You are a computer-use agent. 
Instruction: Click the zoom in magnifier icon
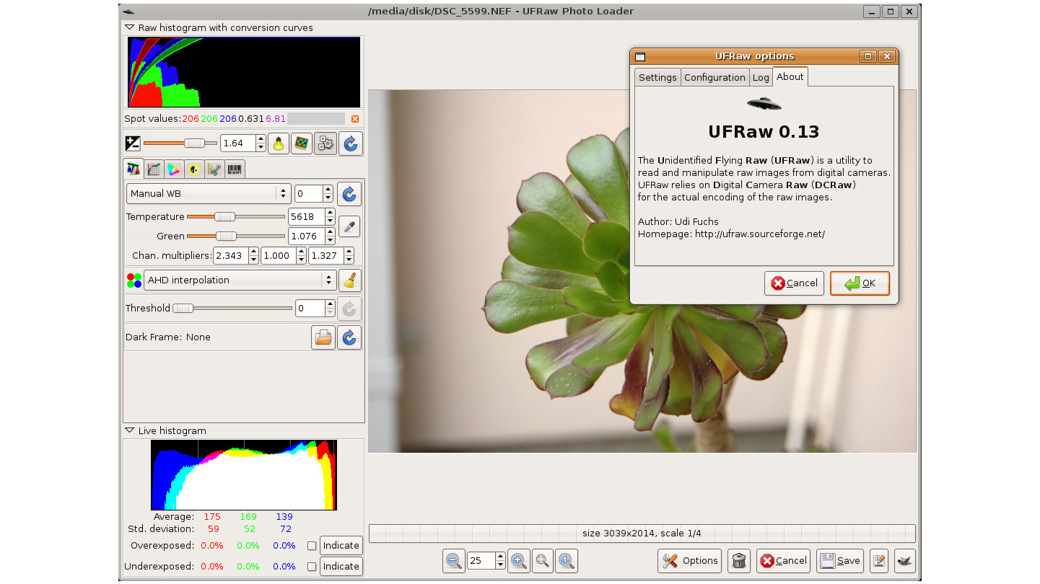pos(518,561)
